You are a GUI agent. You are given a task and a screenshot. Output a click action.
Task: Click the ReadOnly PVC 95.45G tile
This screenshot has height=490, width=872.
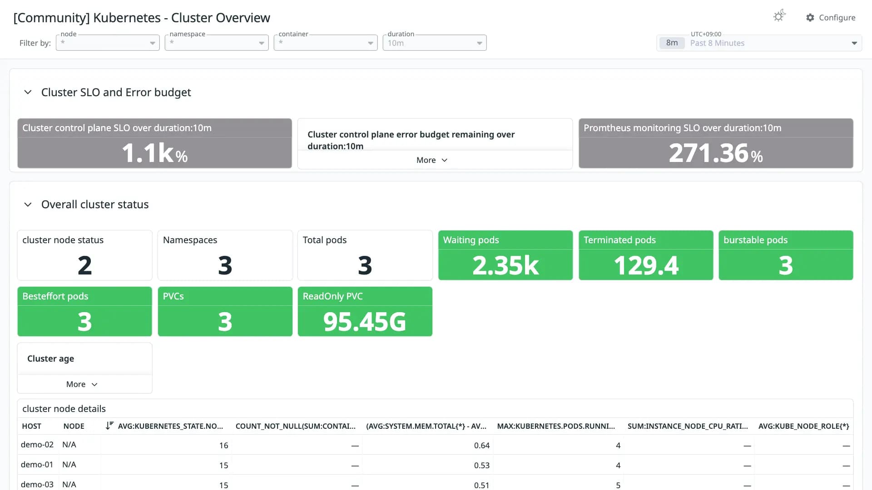[365, 311]
